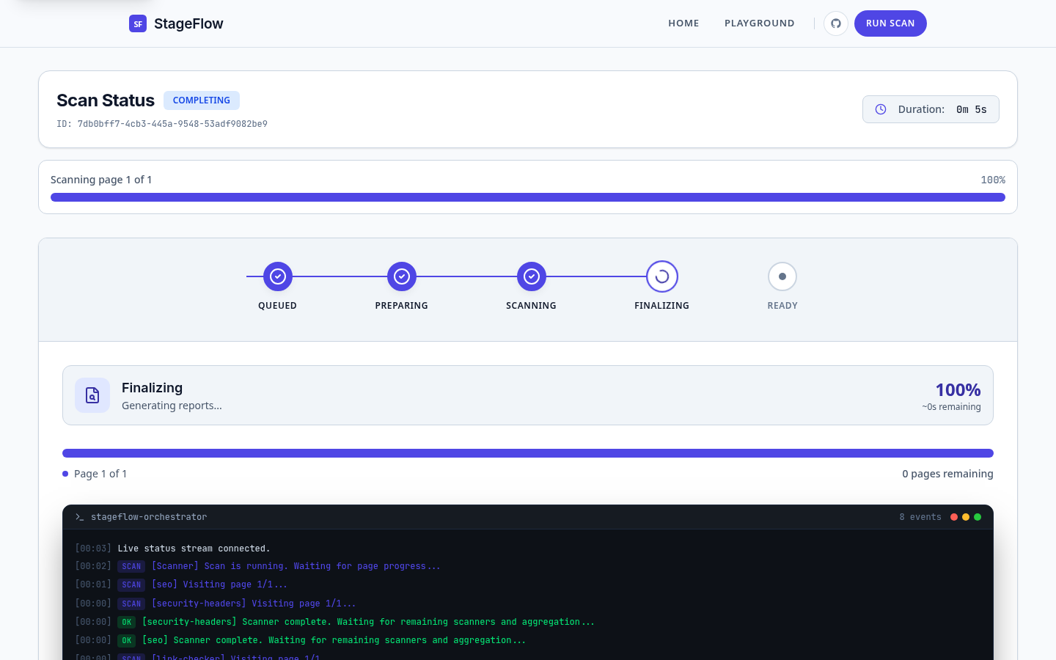Click the blue status dot beside Page 1
Viewport: 1056px width, 660px height.
65,474
